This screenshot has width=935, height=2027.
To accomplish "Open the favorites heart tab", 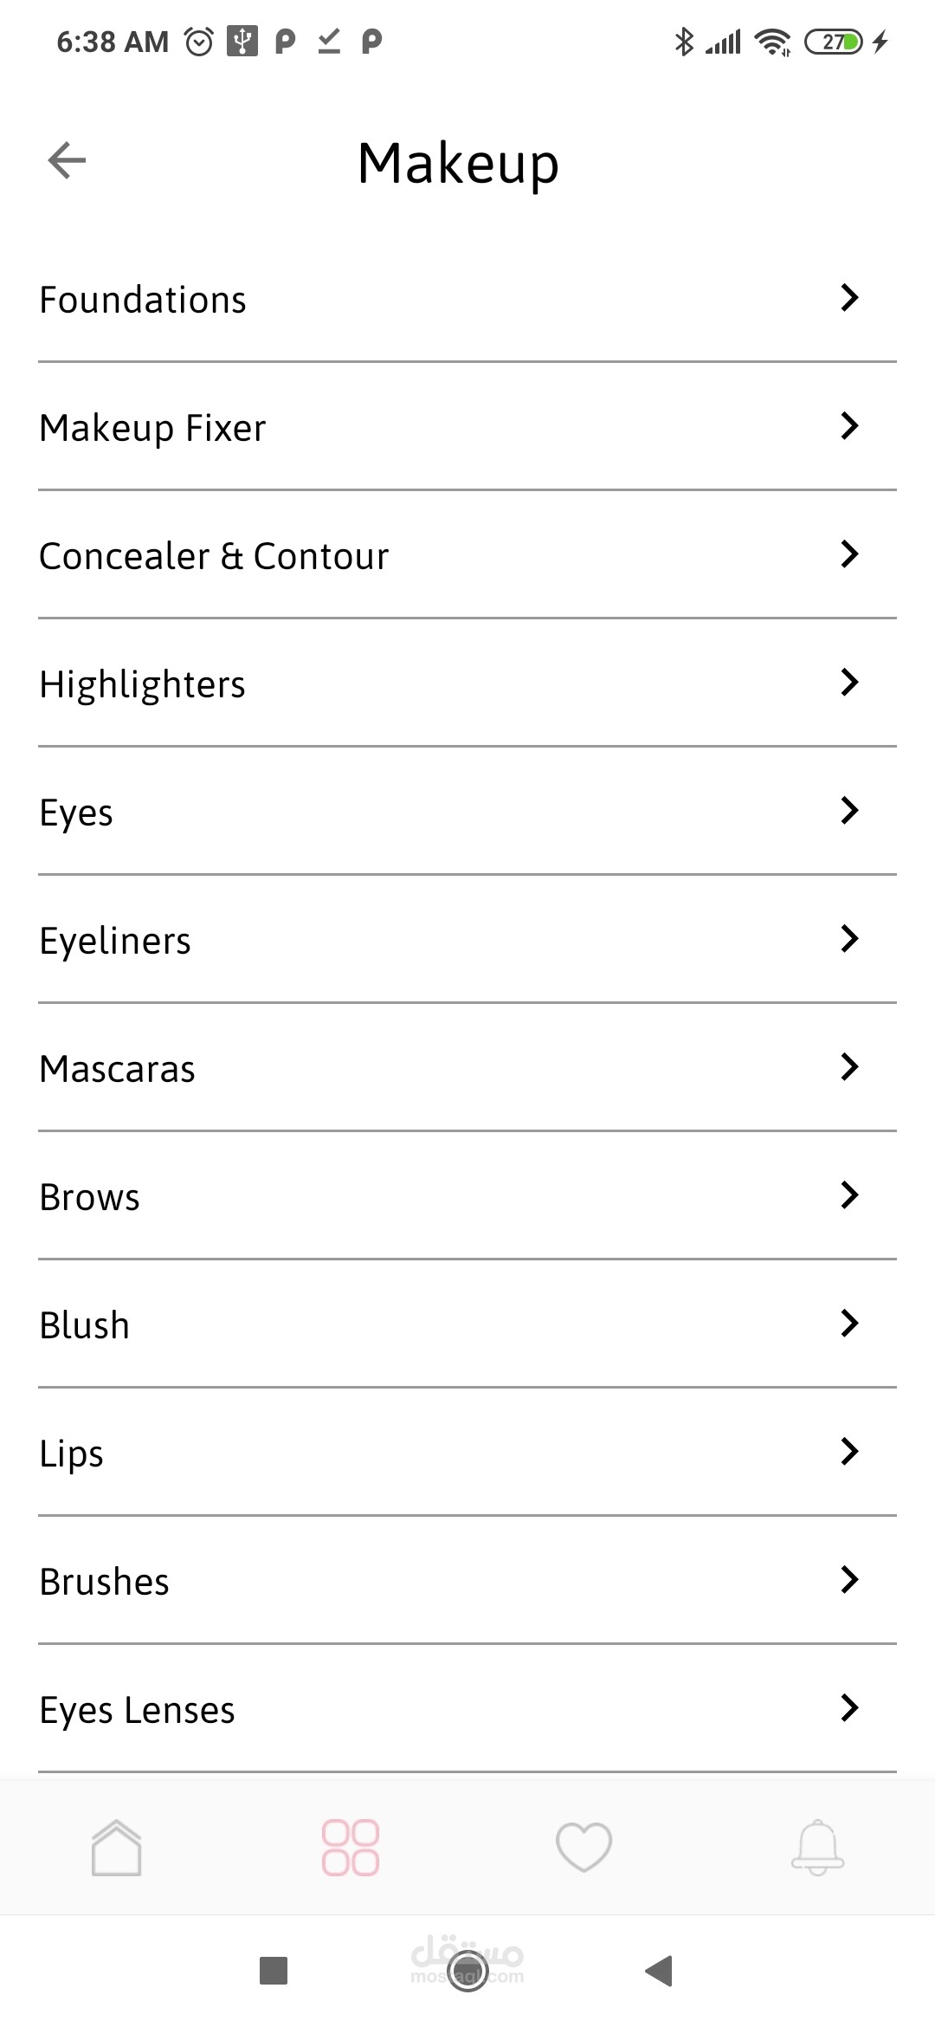I will (584, 1847).
